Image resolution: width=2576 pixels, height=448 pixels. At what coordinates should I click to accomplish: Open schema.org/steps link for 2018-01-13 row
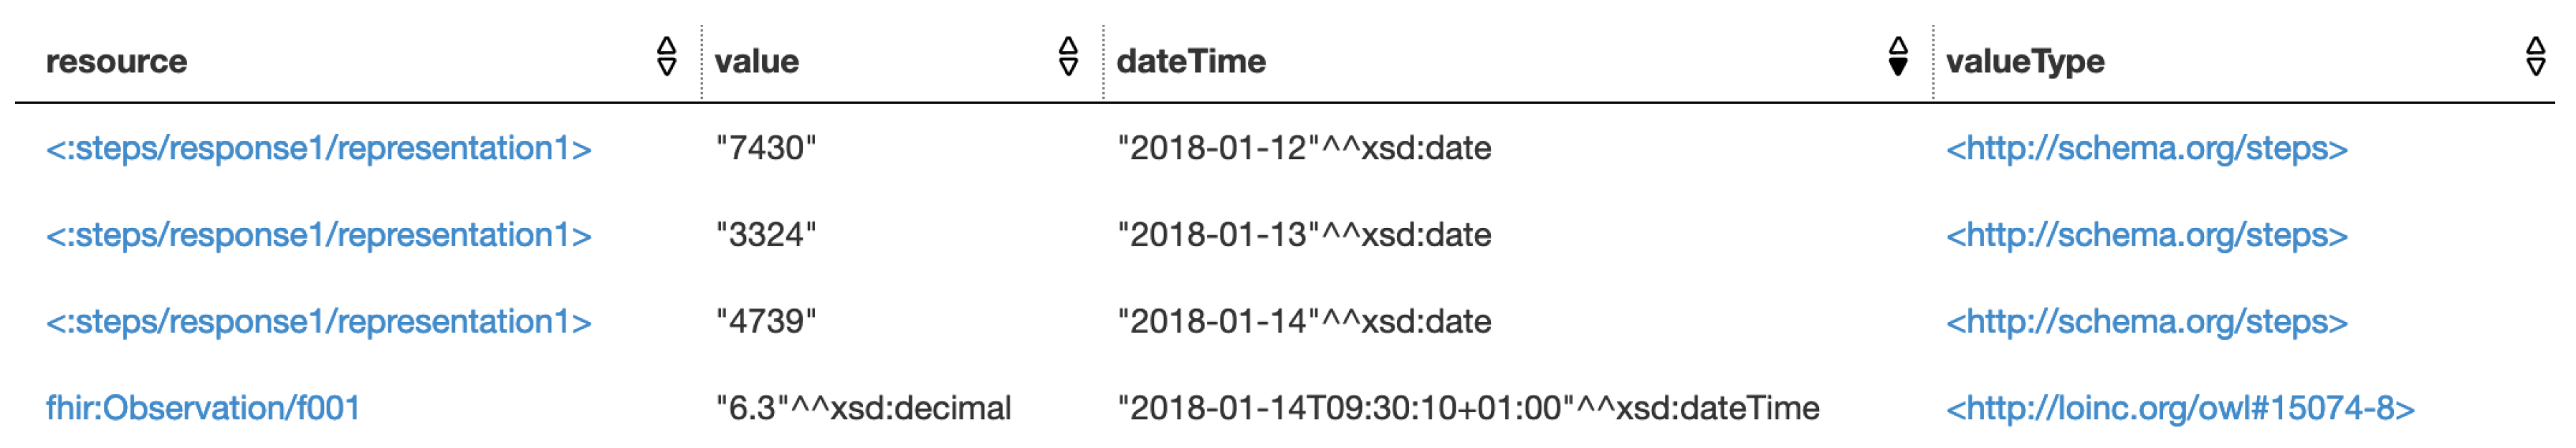2146,235
